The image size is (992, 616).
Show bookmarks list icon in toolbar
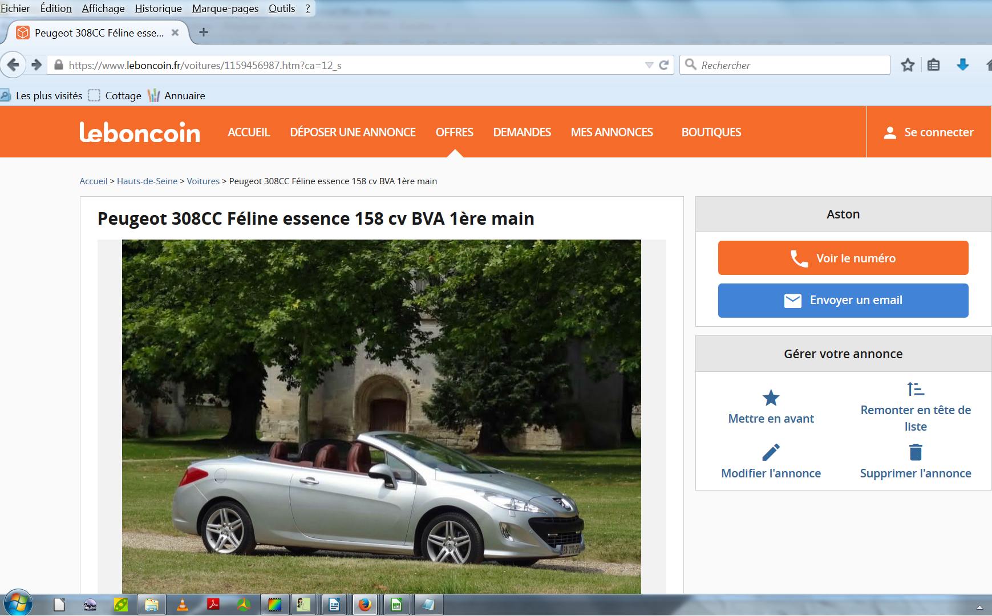point(933,65)
